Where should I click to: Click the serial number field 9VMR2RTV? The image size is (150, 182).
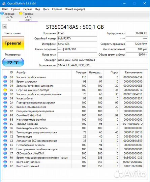[77, 38]
